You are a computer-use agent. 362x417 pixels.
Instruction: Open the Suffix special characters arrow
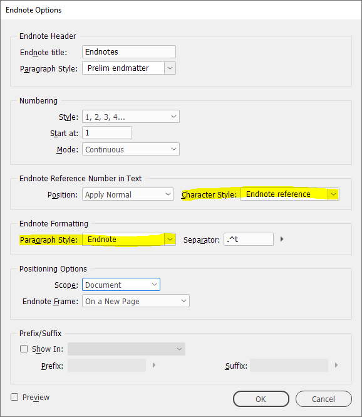[x=336, y=365]
